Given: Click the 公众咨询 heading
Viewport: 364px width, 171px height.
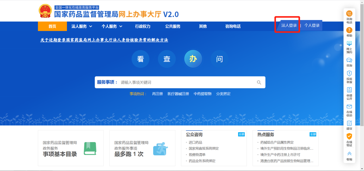Looking at the screenshot, I should pos(194,135).
